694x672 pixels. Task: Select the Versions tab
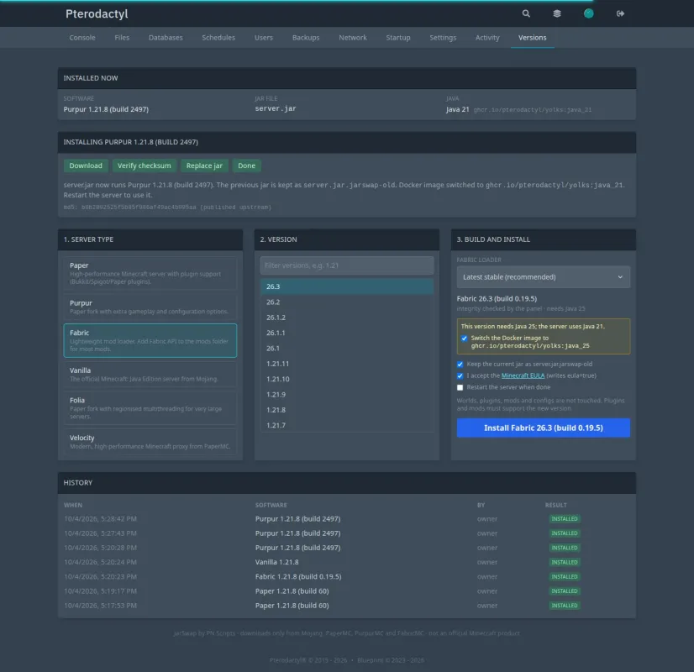coord(532,38)
